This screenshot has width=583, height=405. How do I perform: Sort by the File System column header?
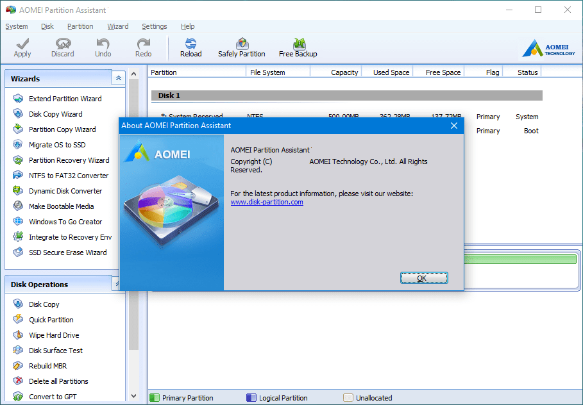tap(278, 72)
